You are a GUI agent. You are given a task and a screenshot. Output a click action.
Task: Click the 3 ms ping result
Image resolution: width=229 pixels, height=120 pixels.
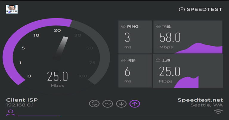coord(127,38)
